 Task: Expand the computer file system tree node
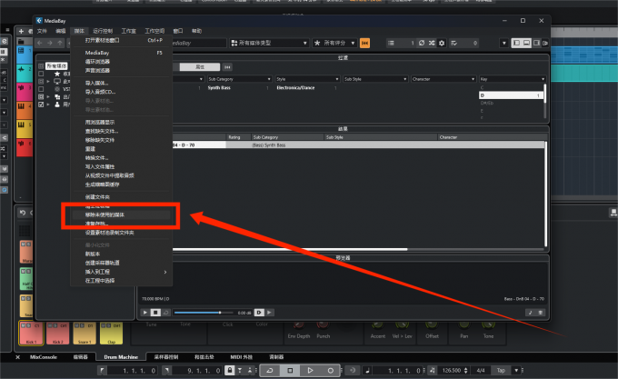[48, 82]
